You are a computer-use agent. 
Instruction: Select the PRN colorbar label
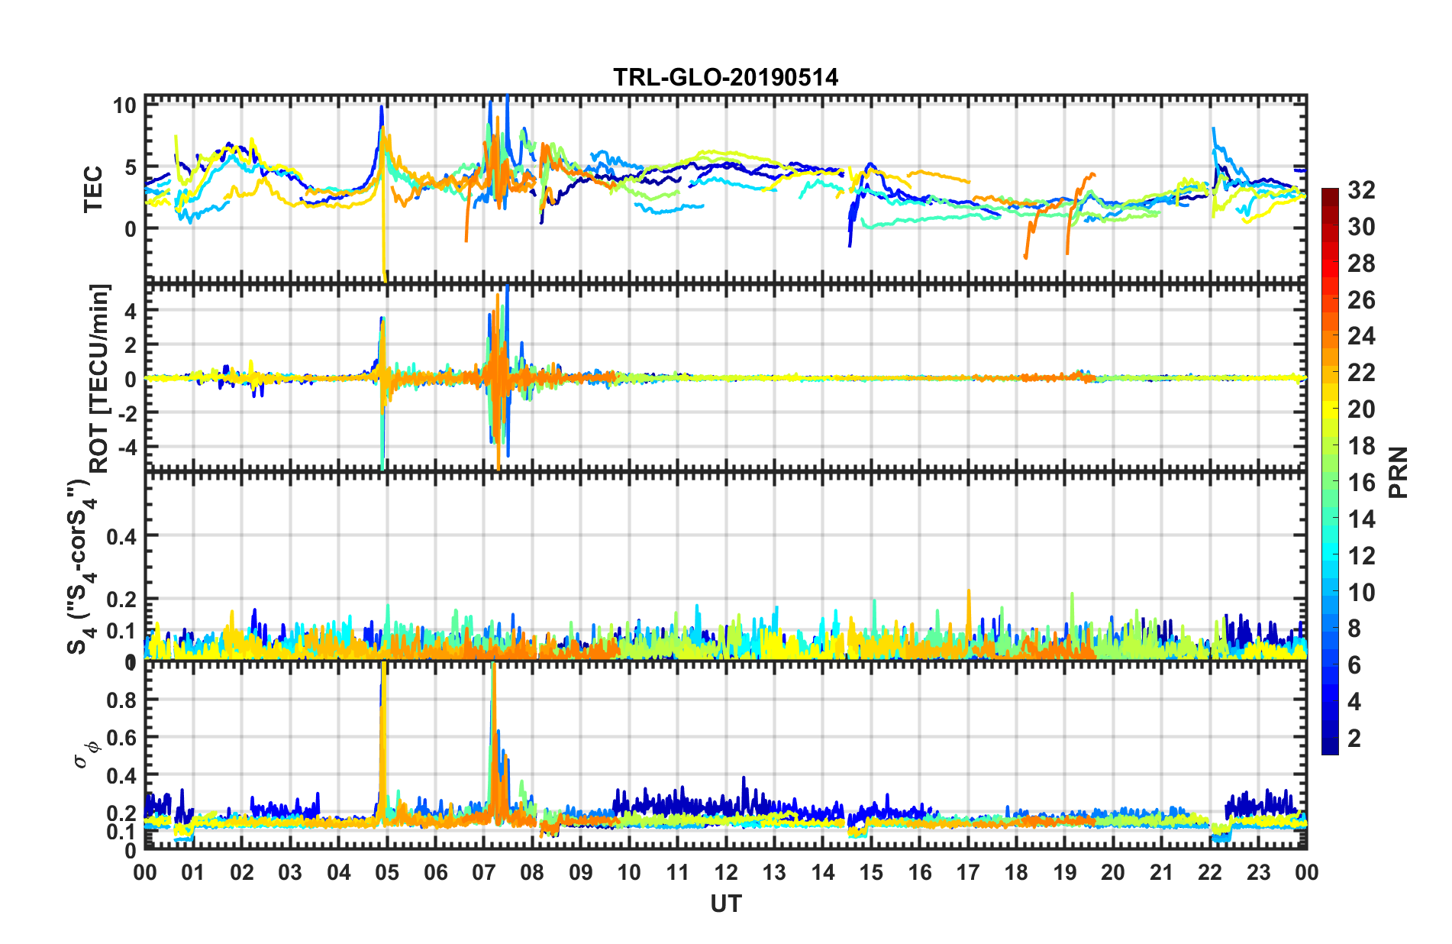[x=1398, y=472]
